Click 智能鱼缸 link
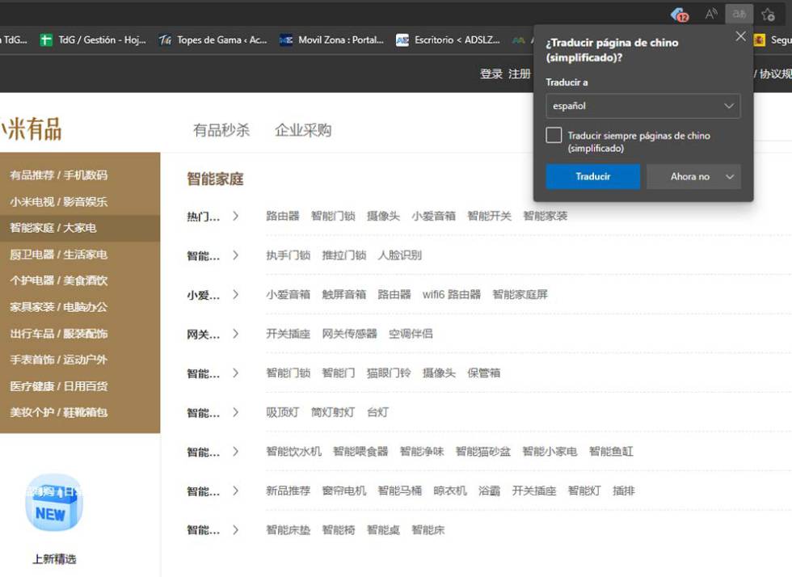 click(611, 452)
